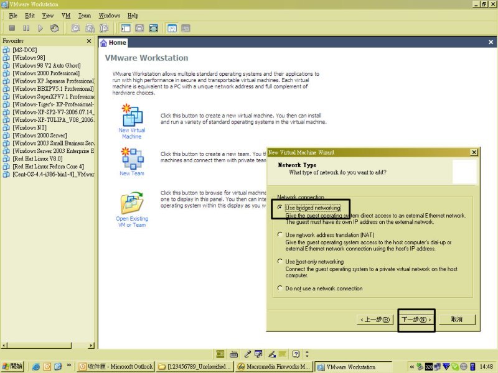Click the system tray clock 14:48
498x373 pixels.
486,367
